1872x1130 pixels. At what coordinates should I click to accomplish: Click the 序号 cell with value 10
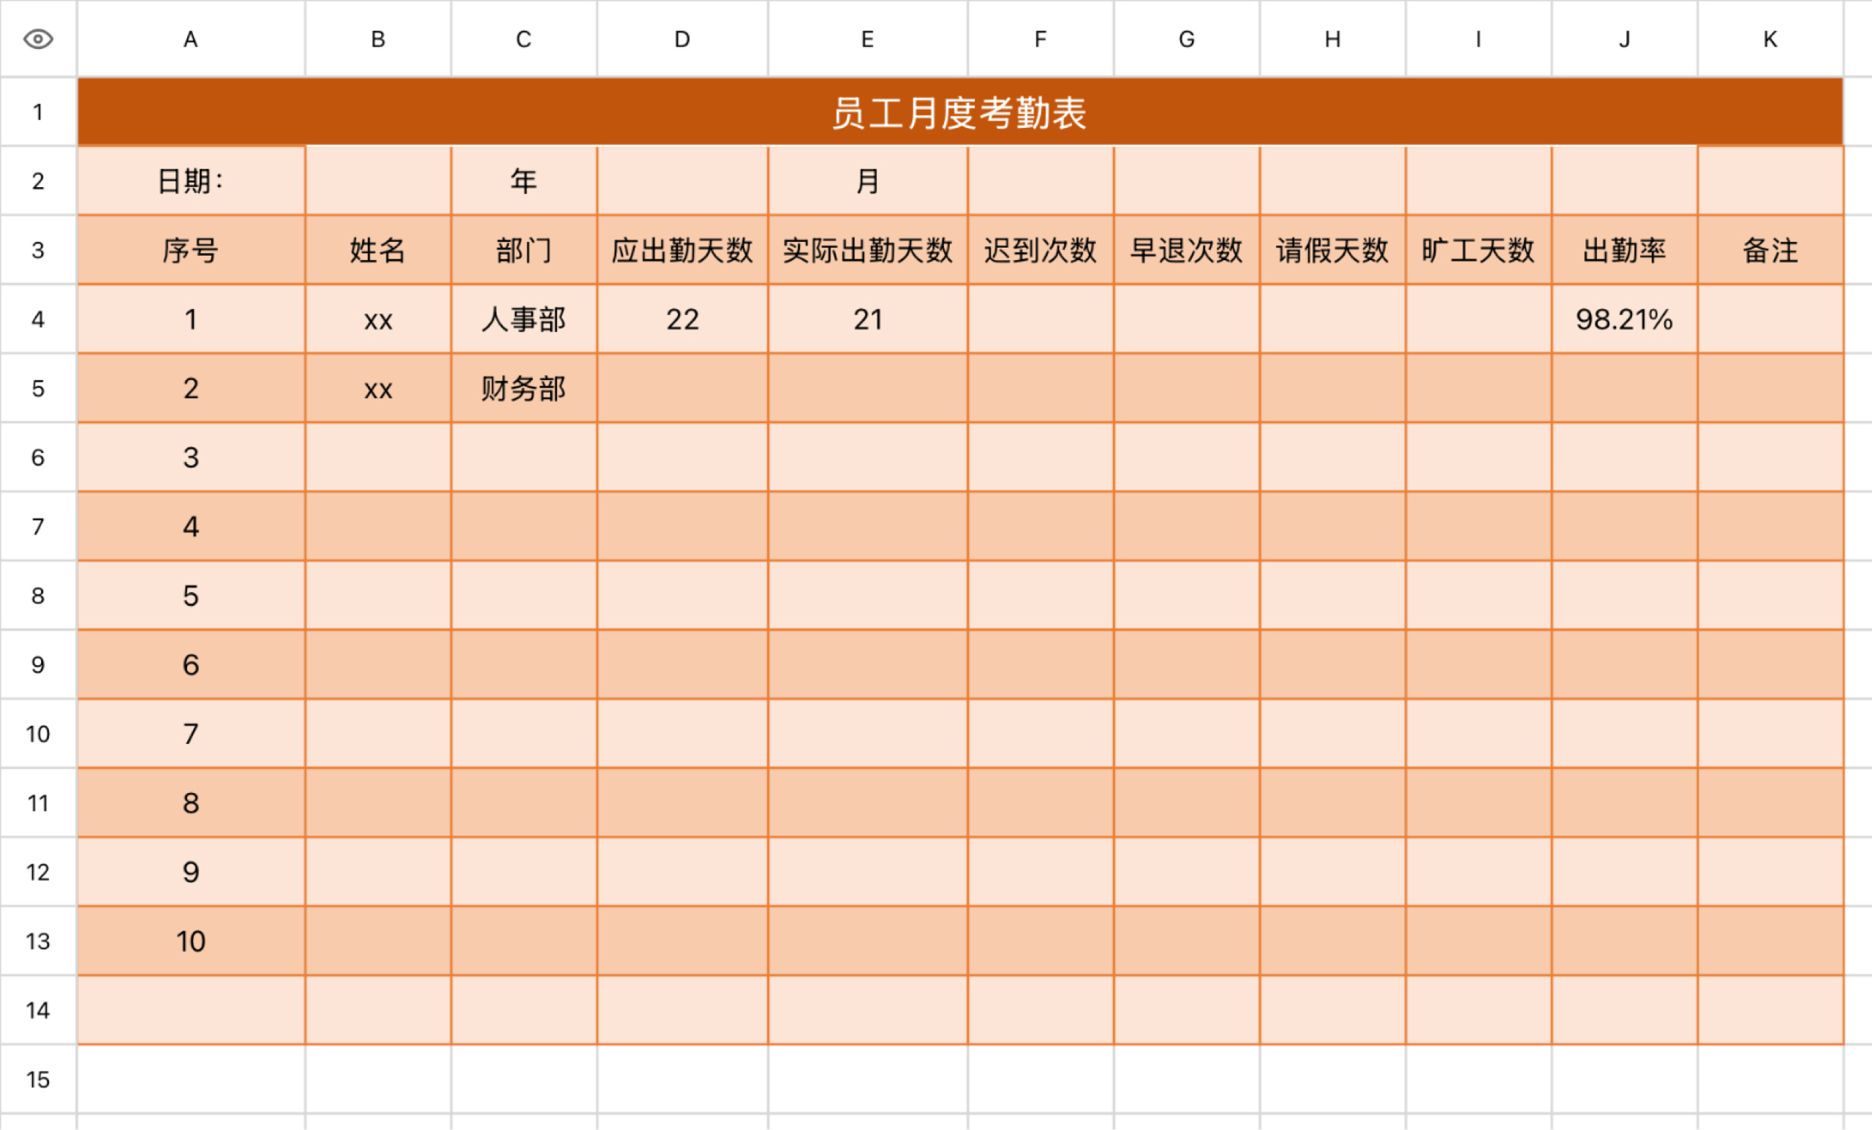point(191,941)
